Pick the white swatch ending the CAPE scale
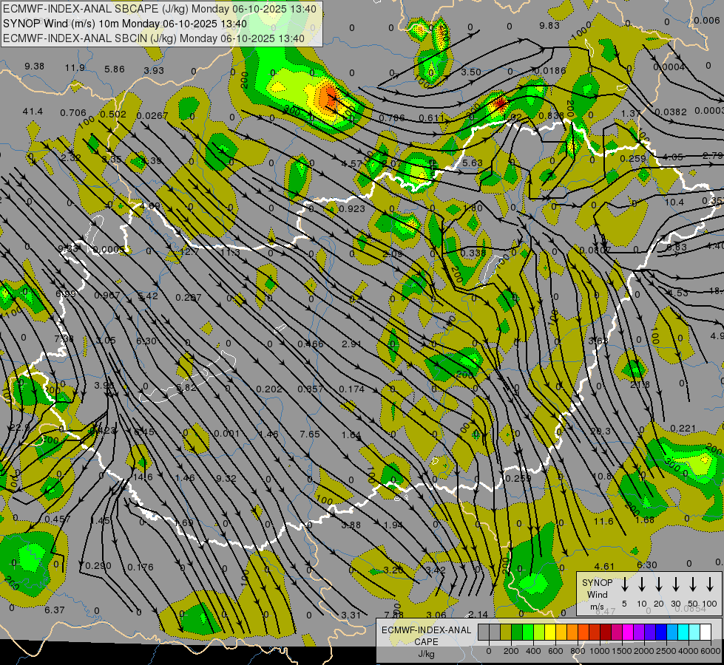 (x=705, y=632)
